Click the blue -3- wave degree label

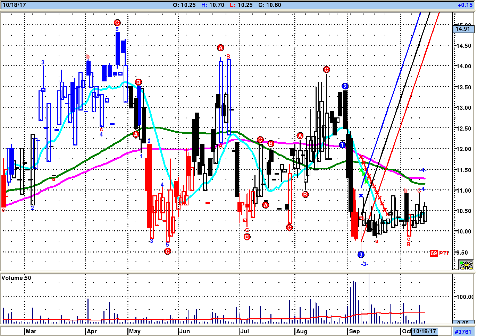point(364,264)
